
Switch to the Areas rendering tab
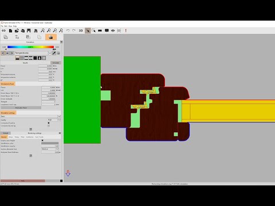(x=11, y=137)
